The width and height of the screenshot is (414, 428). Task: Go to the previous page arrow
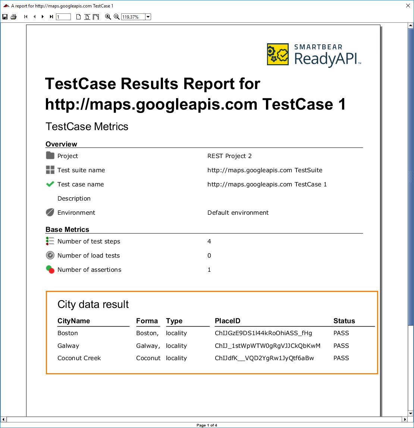pyautogui.click(x=34, y=16)
